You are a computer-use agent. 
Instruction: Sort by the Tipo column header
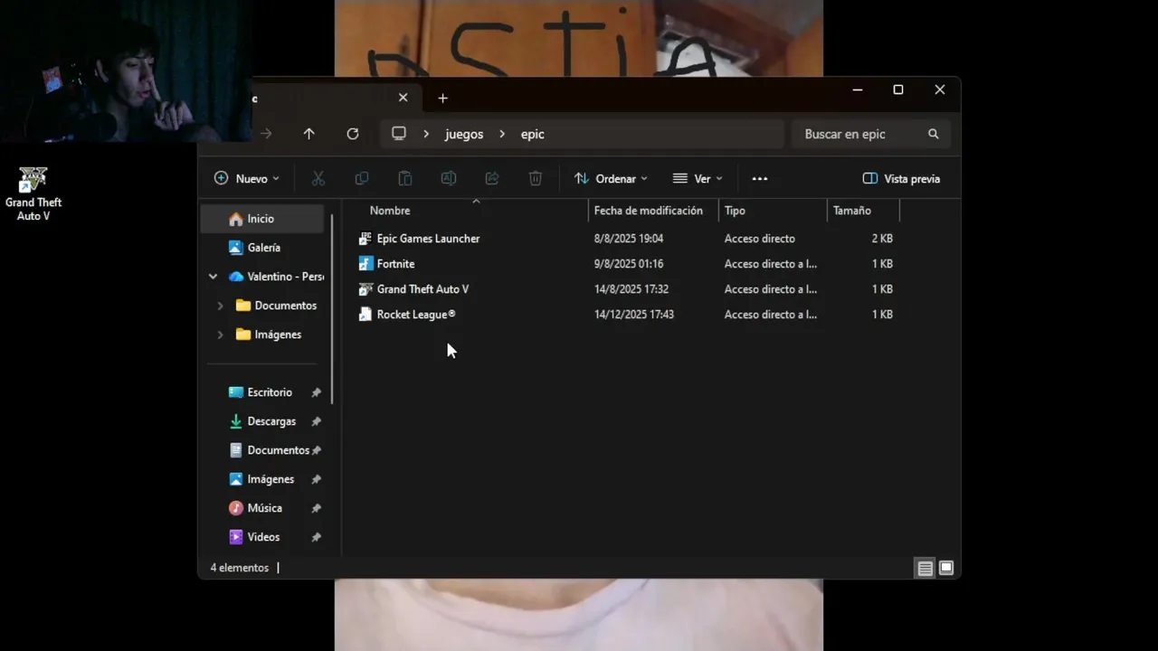[x=735, y=211]
